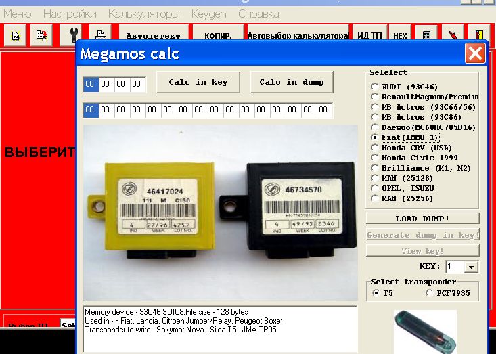The width and height of the screenshot is (496, 354).
Task: Expand the KEY number dropdown
Action: [x=471, y=267]
